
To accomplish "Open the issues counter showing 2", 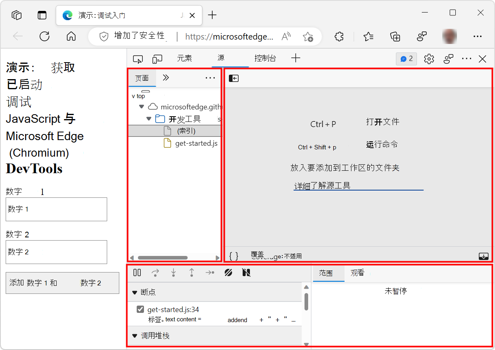I will [407, 59].
